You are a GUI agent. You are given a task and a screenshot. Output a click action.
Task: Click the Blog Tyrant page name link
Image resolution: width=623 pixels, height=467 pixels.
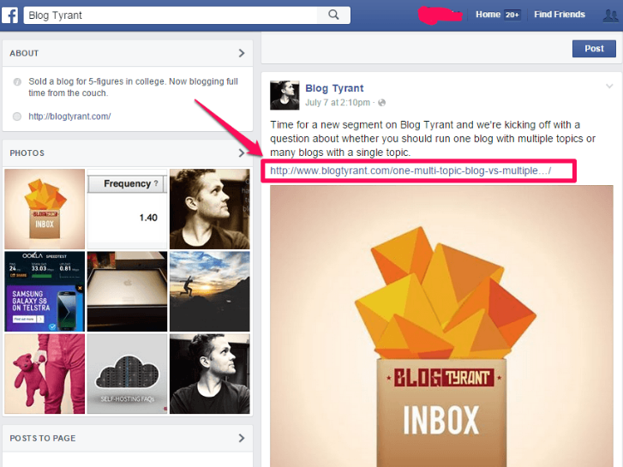click(334, 88)
